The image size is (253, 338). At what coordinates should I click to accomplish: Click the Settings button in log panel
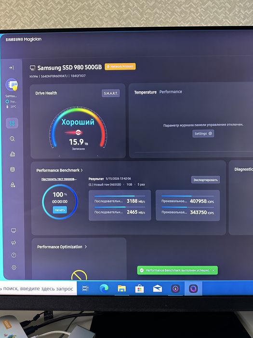[203, 133]
